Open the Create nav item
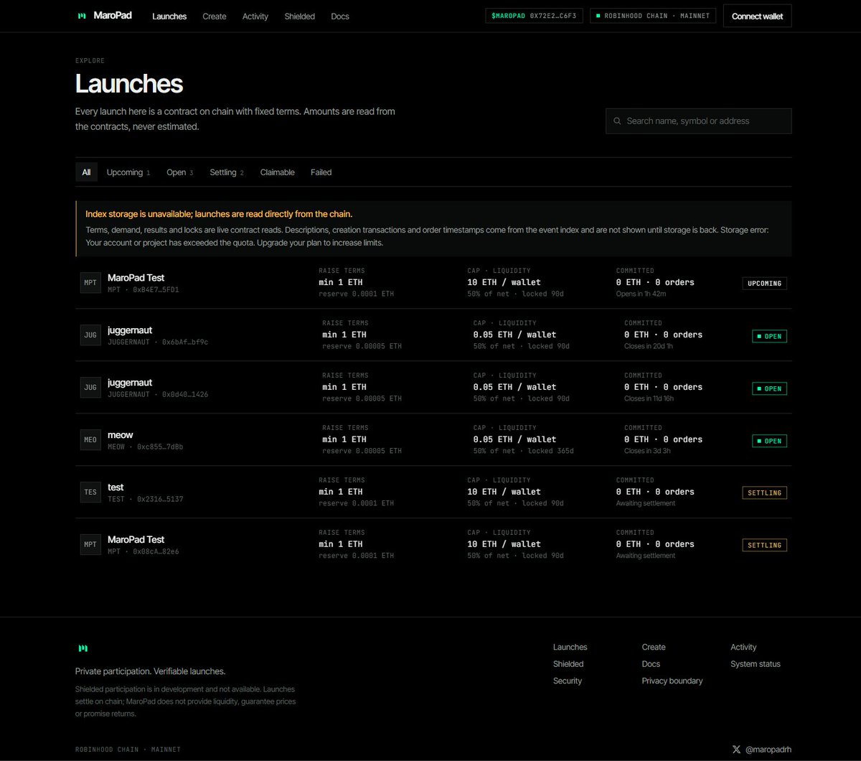Image resolution: width=861 pixels, height=761 pixels. coord(215,16)
